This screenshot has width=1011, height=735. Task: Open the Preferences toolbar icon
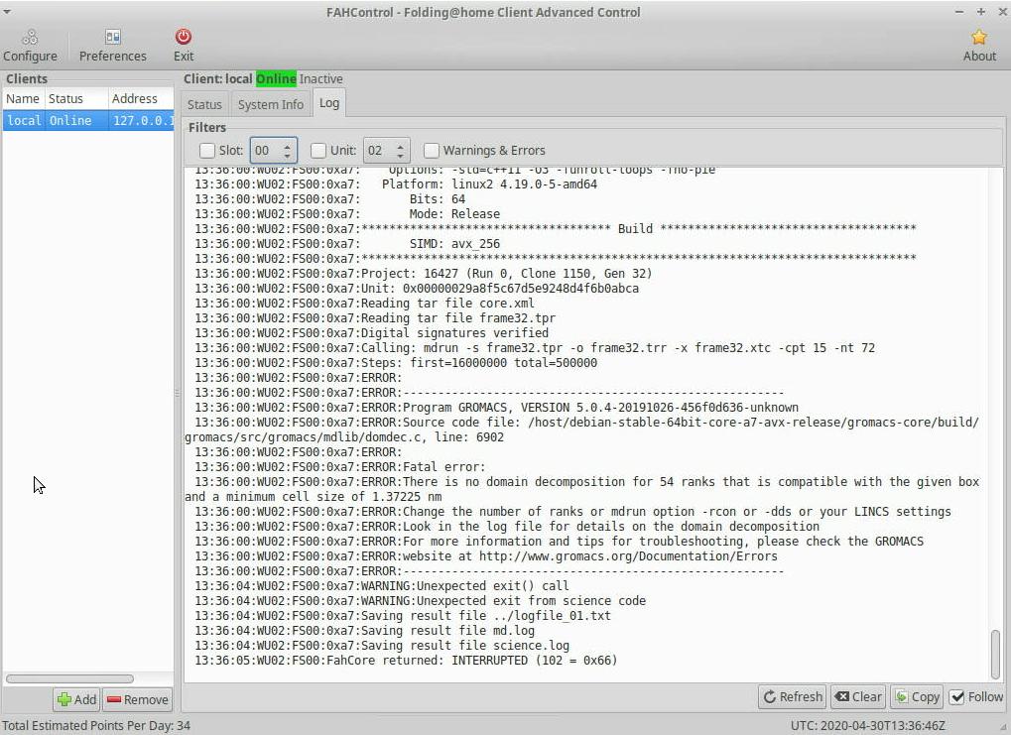(x=113, y=46)
